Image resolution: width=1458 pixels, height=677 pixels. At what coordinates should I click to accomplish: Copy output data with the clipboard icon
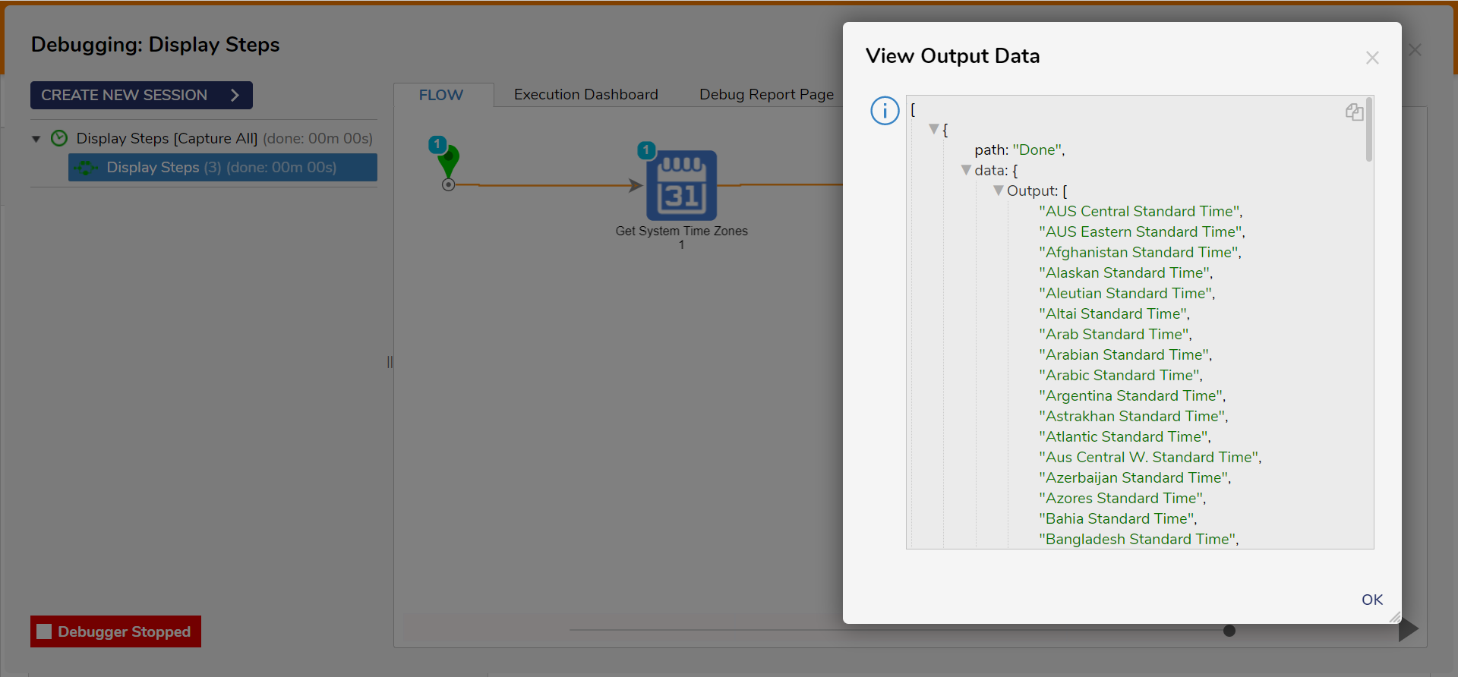pyautogui.click(x=1355, y=112)
